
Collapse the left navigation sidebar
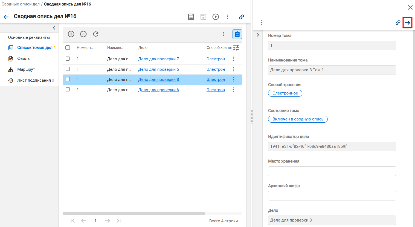pos(54,28)
